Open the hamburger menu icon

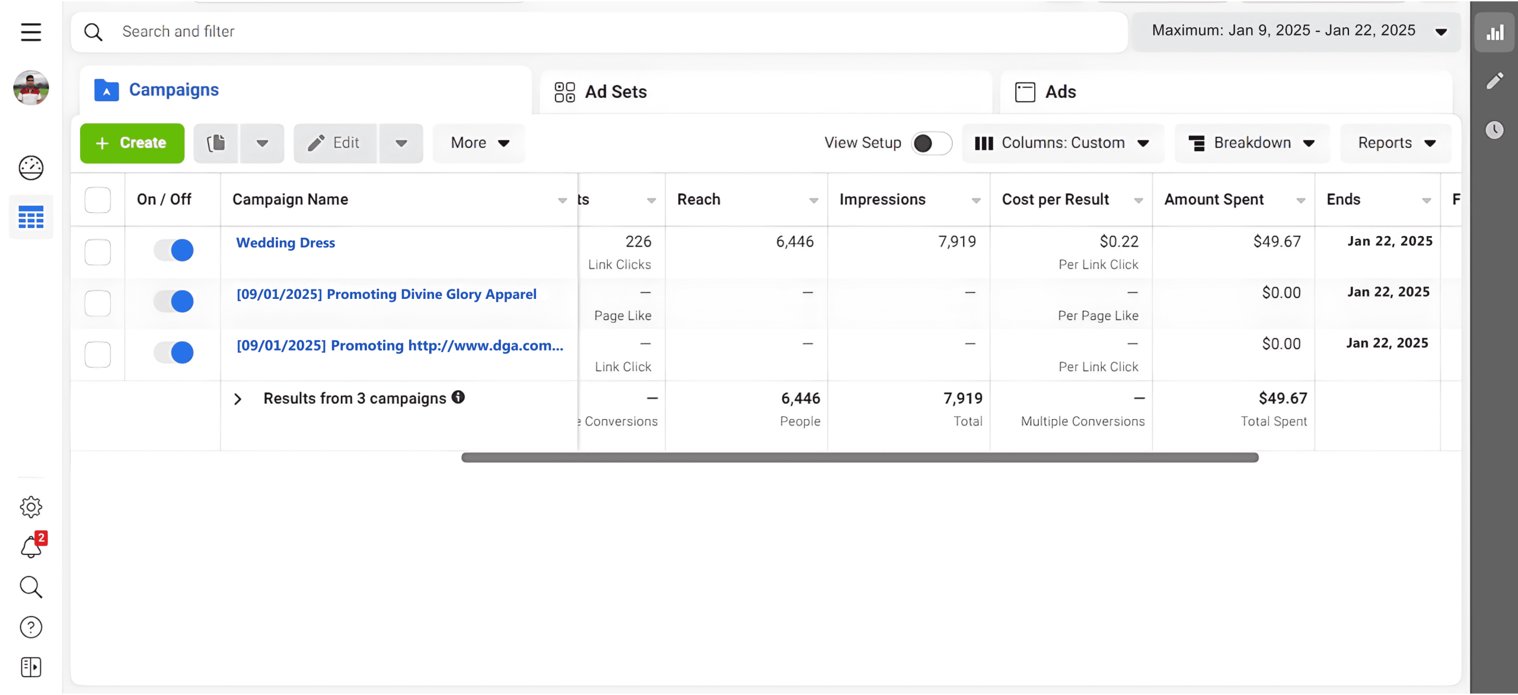(x=31, y=31)
